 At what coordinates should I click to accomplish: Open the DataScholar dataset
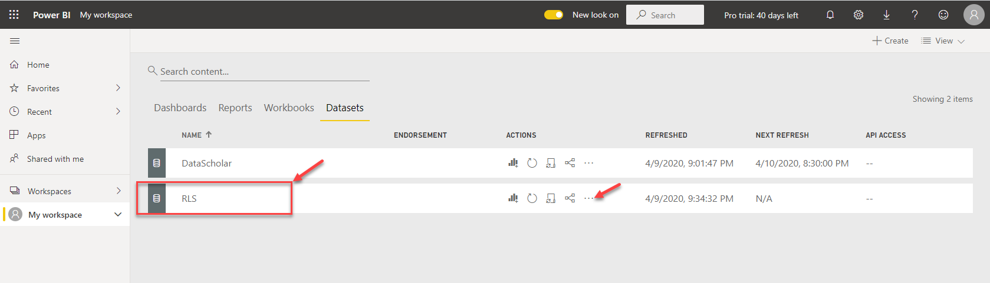tap(206, 163)
